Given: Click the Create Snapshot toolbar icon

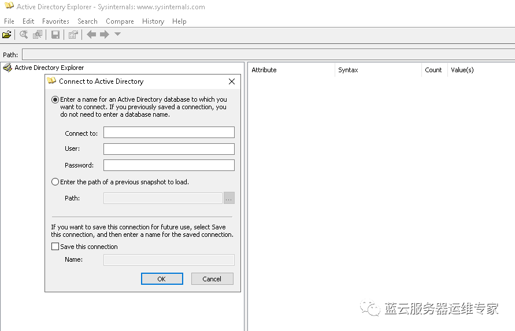Looking at the screenshot, I should click(x=38, y=34).
